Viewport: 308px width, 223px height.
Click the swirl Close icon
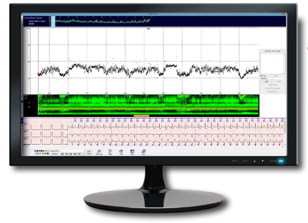144,152
